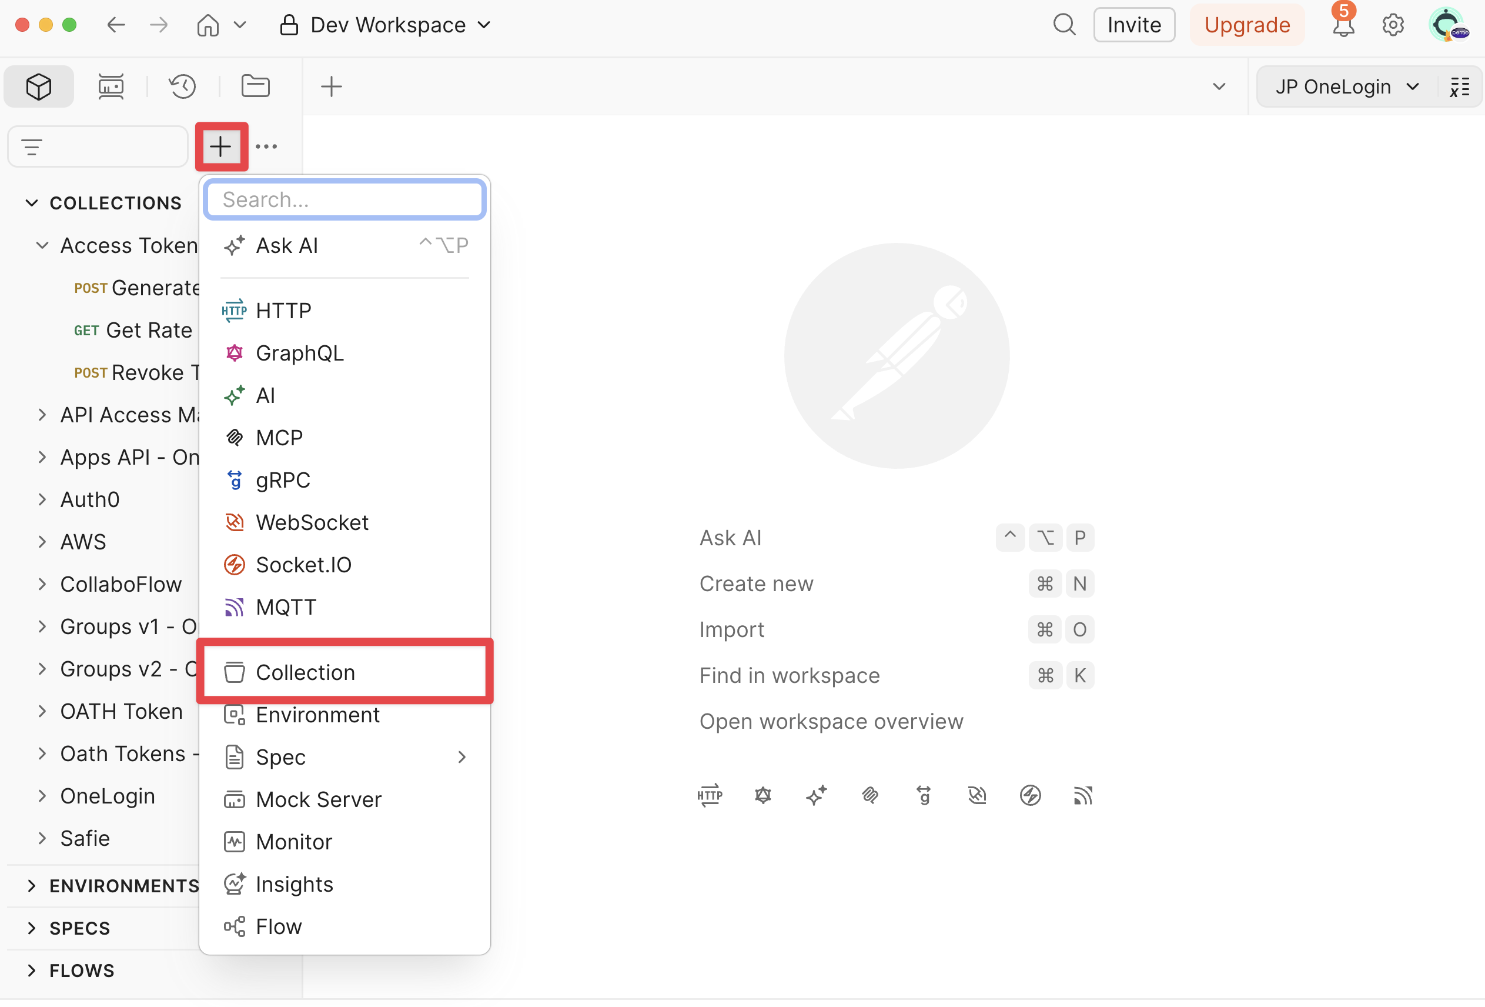Screen dimensions: 1485x1007
Task: Choose MCP from the create menu
Action: 345,438
